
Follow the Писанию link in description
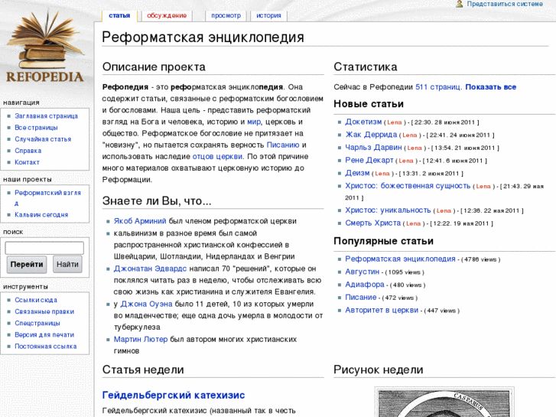pyautogui.click(x=283, y=145)
